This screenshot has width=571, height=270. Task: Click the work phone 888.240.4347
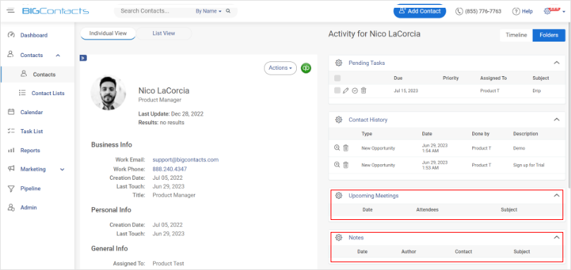(x=170, y=169)
